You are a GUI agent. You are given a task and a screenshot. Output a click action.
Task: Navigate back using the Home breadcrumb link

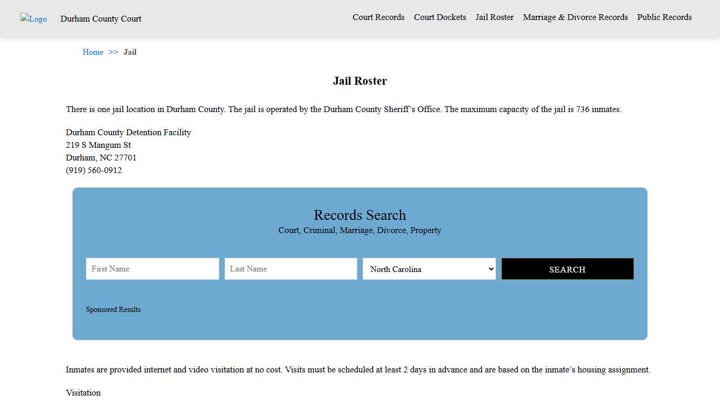click(93, 52)
